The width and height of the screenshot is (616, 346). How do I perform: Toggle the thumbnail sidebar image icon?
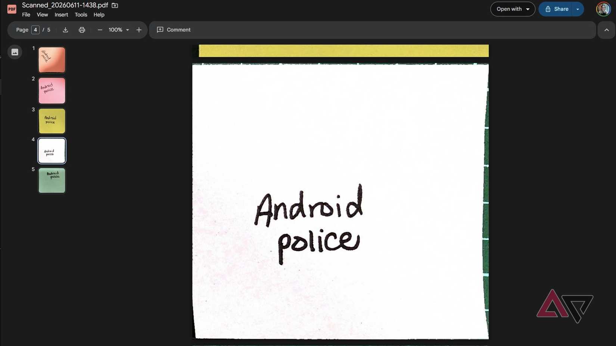click(15, 52)
